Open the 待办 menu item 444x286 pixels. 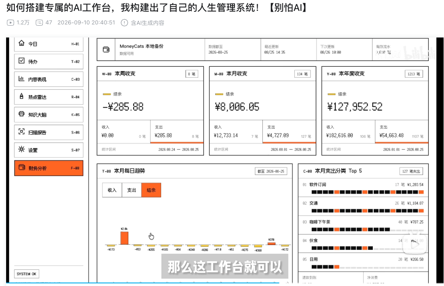click(49, 61)
